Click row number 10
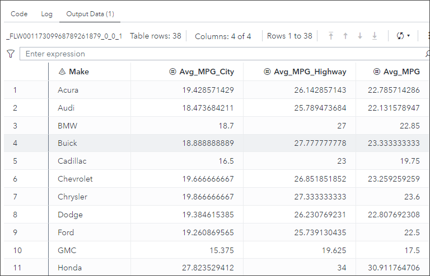 click(x=17, y=250)
